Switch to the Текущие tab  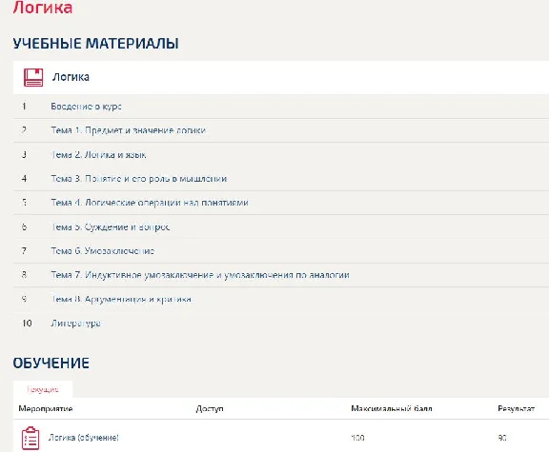pyautogui.click(x=43, y=389)
